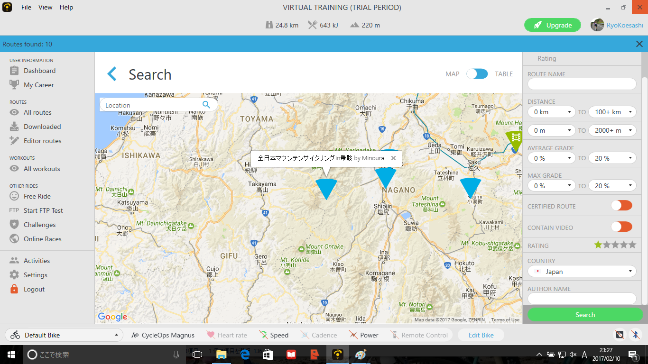Open the Help menu
648x364 pixels.
tap(66, 7)
